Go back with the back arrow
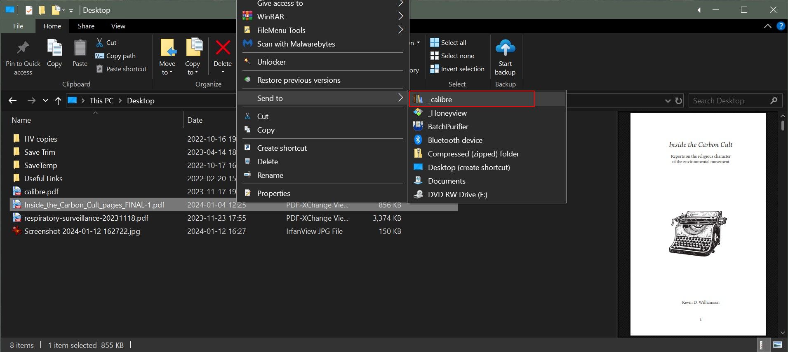This screenshot has height=352, width=788. tap(13, 100)
